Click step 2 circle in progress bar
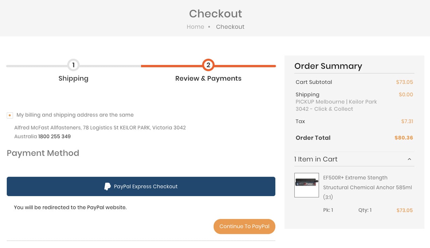The height and width of the screenshot is (248, 430). [x=208, y=65]
